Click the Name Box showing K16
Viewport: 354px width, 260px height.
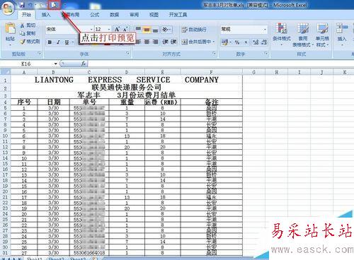pyautogui.click(x=26, y=64)
